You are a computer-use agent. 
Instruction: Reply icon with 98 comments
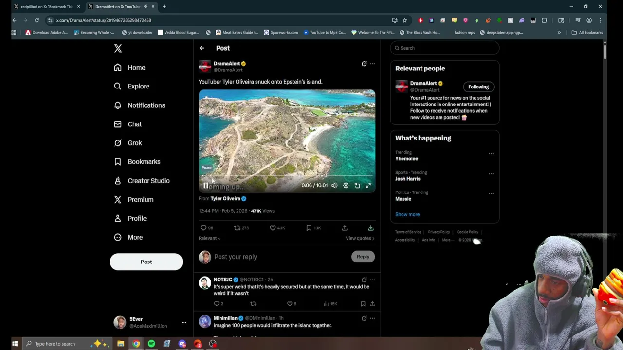pos(206,227)
